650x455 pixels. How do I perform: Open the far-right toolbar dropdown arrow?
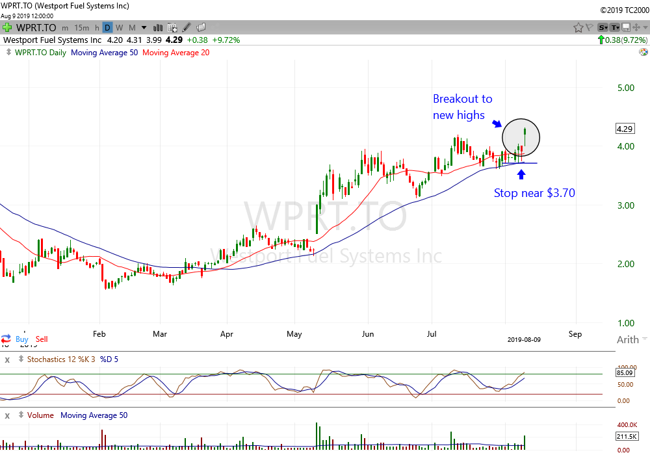point(645,28)
